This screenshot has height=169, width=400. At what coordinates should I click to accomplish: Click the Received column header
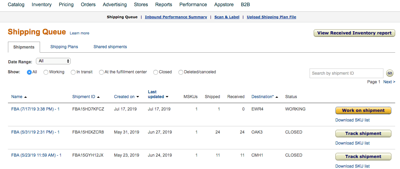236,97
